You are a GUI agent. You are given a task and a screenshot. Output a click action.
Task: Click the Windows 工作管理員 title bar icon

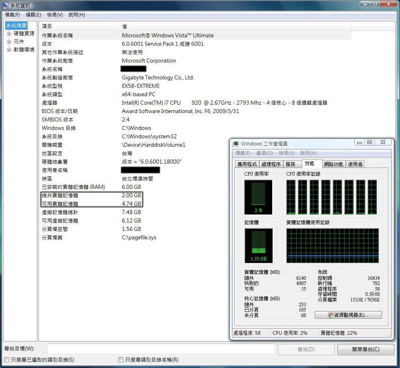click(x=236, y=144)
